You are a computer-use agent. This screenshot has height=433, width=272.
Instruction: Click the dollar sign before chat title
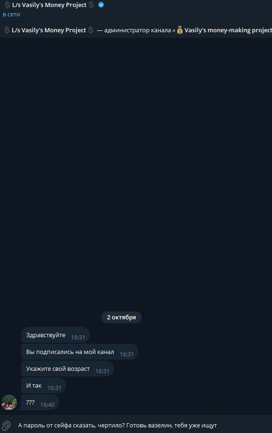(7, 5)
